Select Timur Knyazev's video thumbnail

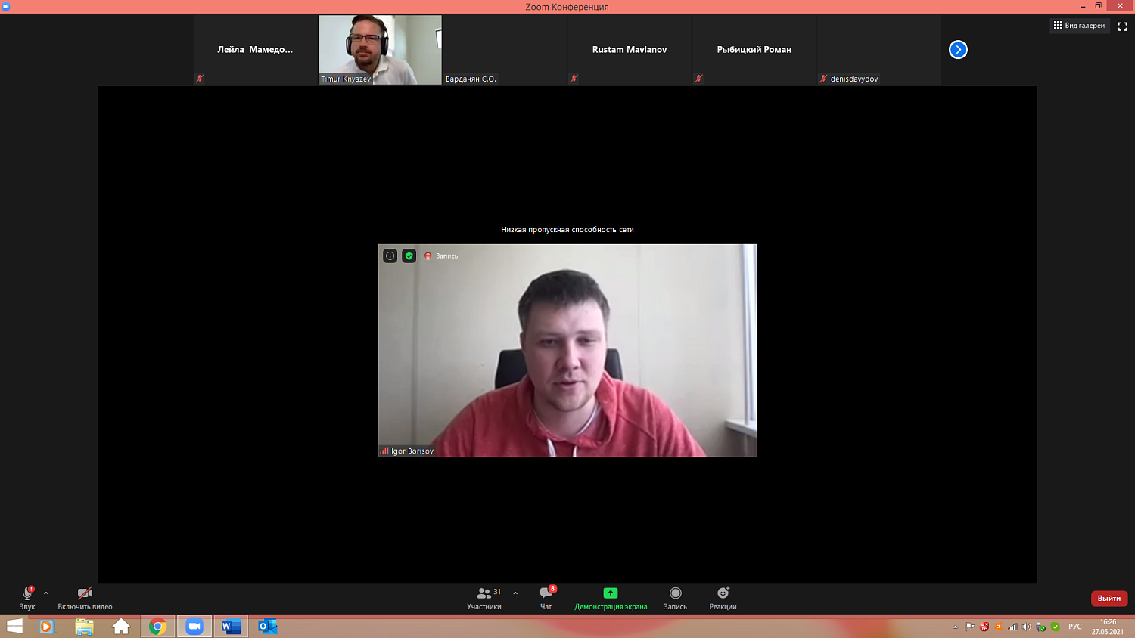(380, 50)
